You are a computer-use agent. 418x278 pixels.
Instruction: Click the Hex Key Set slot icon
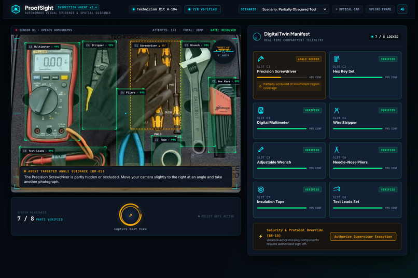(x=337, y=59)
